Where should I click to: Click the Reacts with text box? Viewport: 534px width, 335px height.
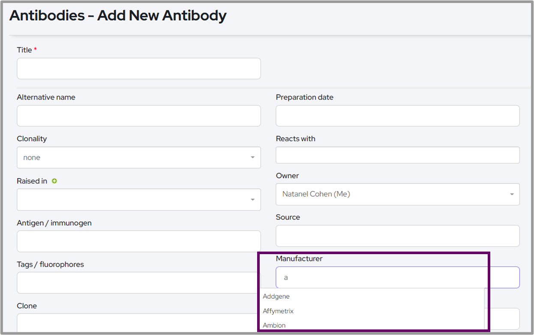(x=397, y=155)
